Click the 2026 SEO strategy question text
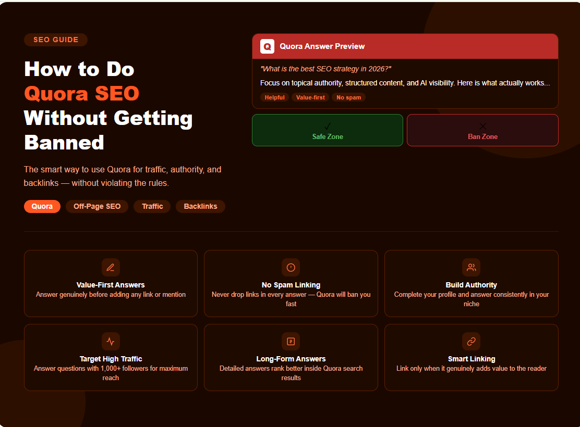Screen dimensions: 580x427 327,68
